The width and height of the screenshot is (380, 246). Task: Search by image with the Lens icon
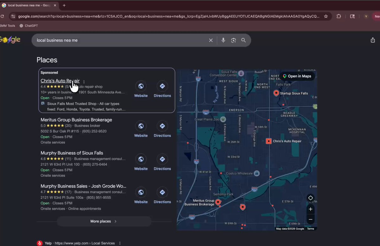point(233,40)
